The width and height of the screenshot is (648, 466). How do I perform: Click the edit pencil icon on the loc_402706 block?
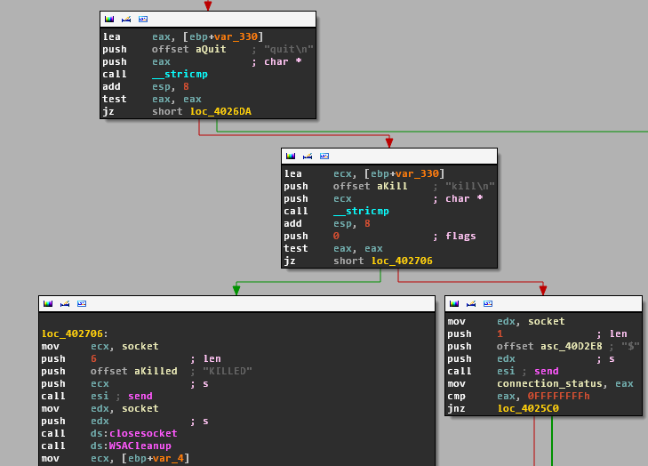click(x=64, y=303)
